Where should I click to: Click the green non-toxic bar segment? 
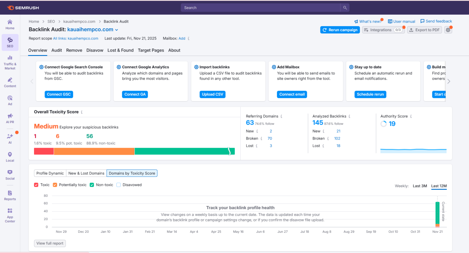pos(185,151)
